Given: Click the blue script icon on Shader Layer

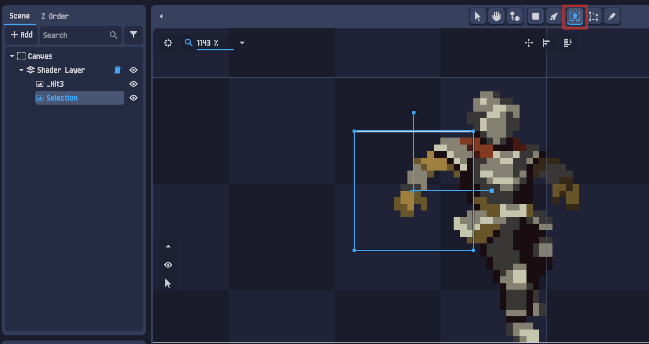Looking at the screenshot, I should click(x=117, y=70).
